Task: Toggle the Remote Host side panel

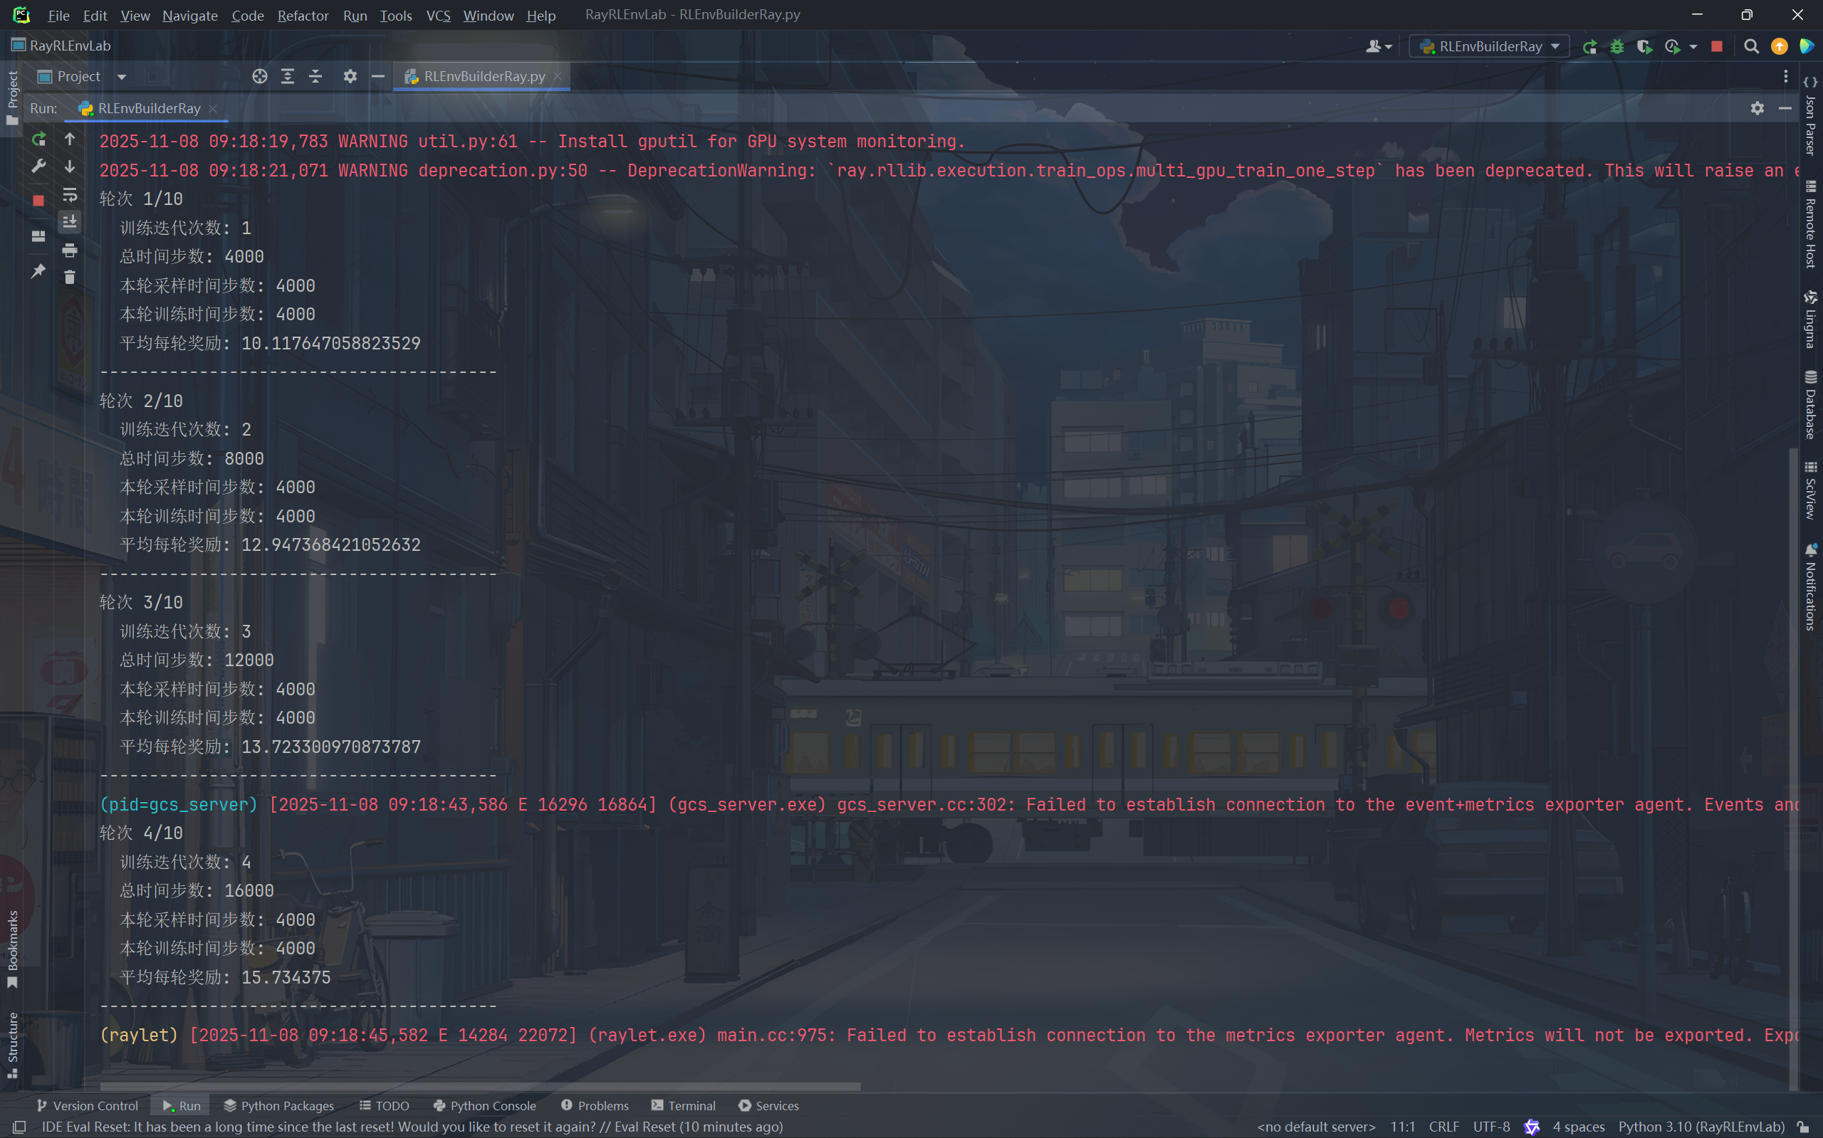Action: 1810,223
